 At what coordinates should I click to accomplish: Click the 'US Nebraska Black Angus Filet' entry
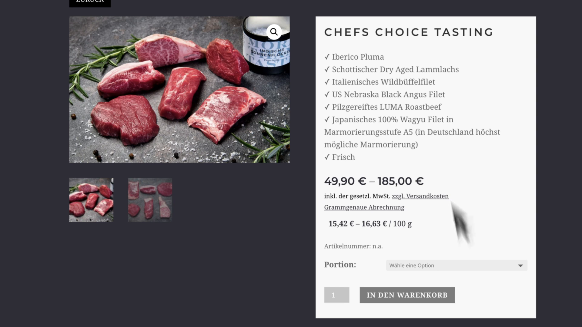[x=384, y=94]
